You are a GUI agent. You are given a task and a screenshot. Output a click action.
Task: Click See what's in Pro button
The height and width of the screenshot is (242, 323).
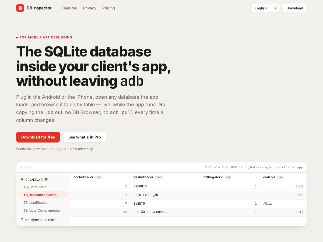click(x=85, y=137)
